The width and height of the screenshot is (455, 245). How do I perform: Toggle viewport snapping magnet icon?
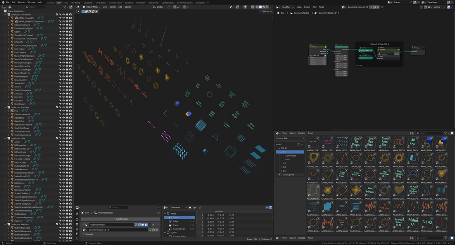click(175, 7)
